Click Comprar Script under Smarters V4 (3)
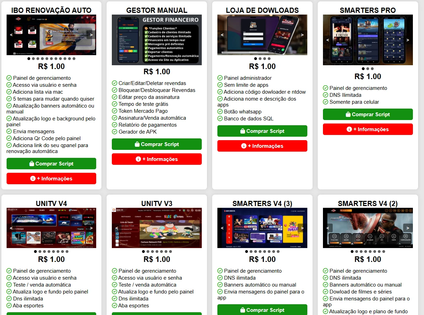The height and width of the screenshot is (315, 424). [x=262, y=309]
